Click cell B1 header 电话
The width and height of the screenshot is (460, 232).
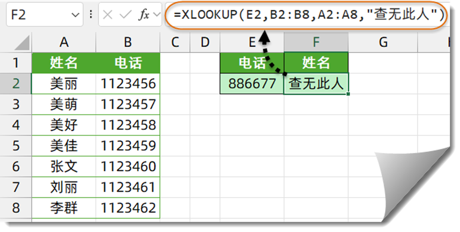pyautogui.click(x=128, y=63)
